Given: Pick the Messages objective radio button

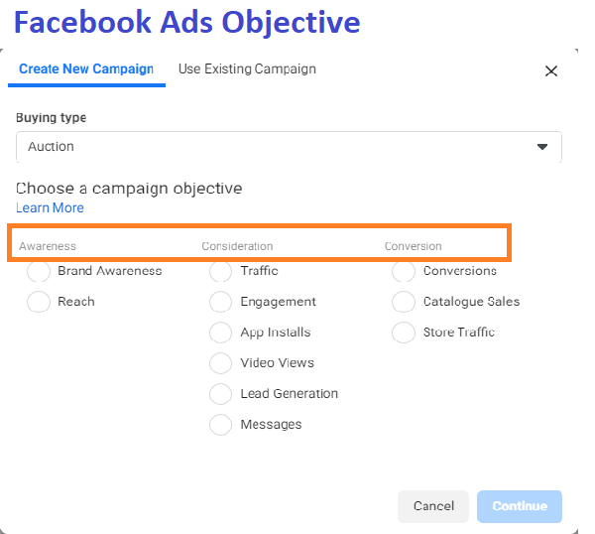Looking at the screenshot, I should tap(221, 425).
